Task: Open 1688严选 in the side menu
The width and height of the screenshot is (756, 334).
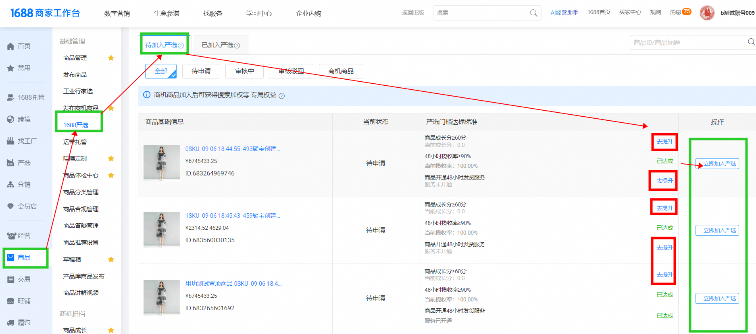Action: click(76, 125)
